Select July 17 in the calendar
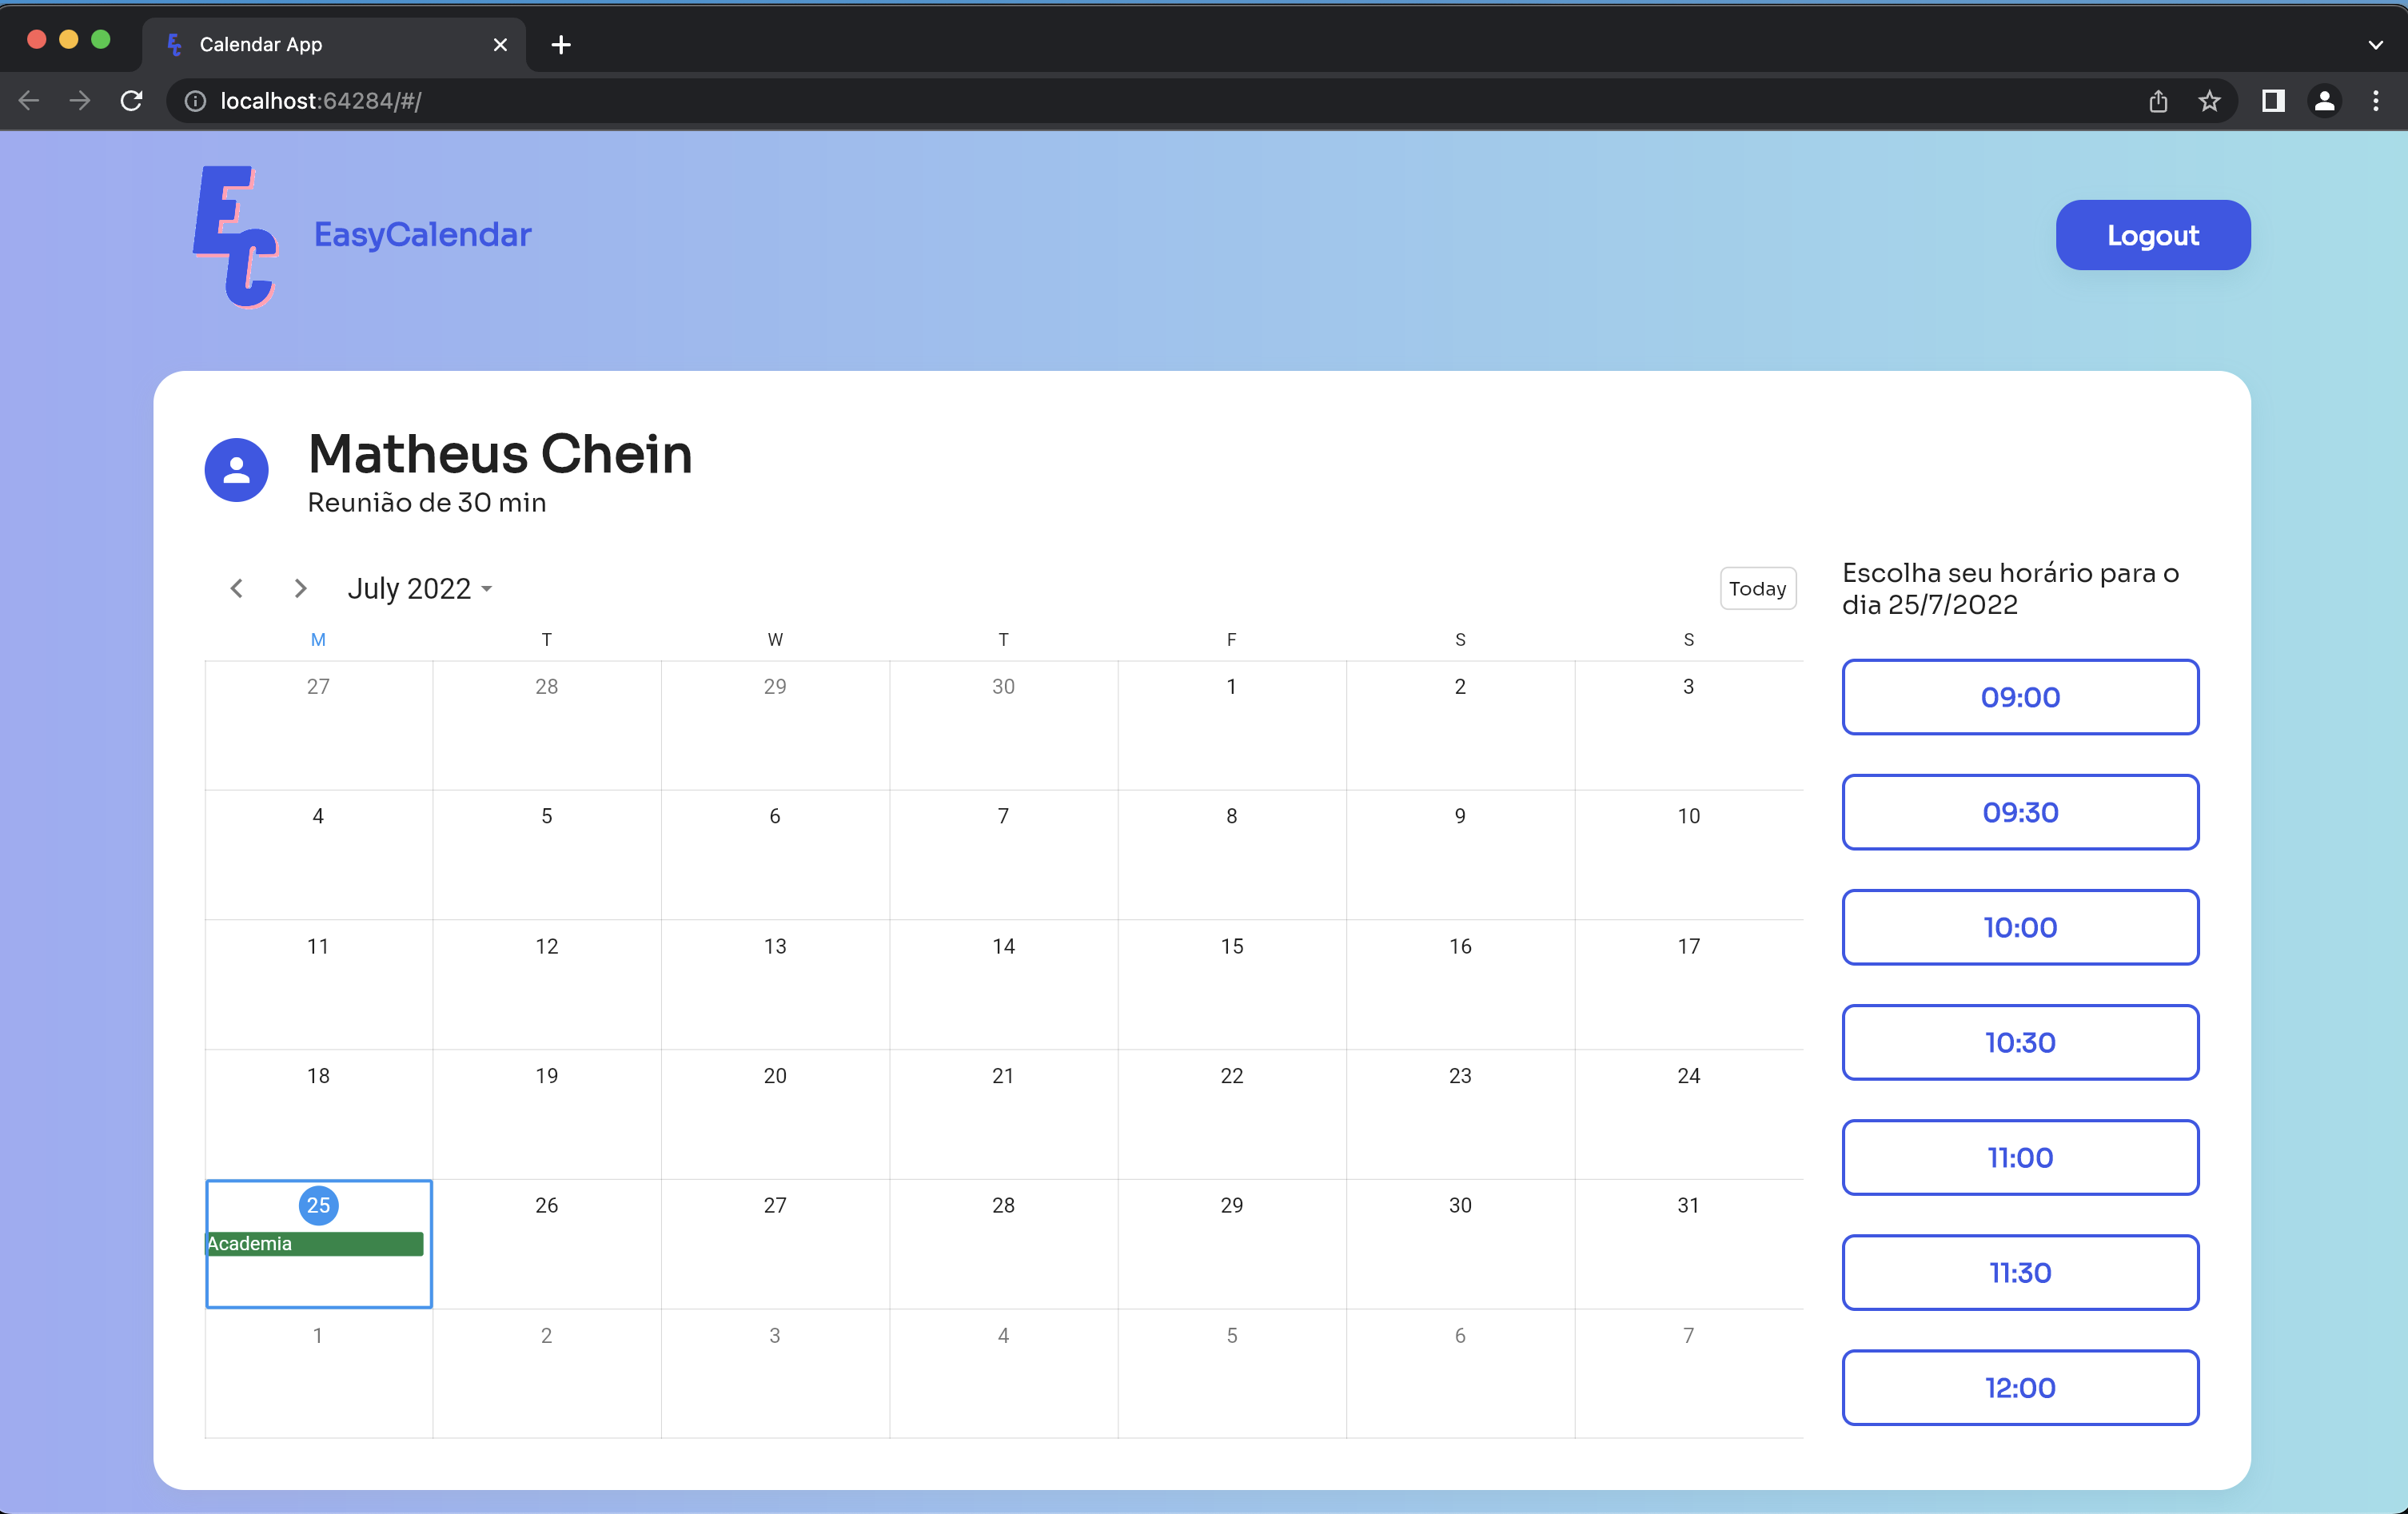This screenshot has height=1514, width=2408. click(1688, 985)
